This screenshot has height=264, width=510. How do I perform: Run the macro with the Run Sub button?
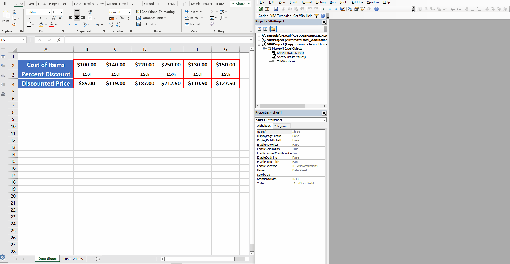(x=324, y=9)
